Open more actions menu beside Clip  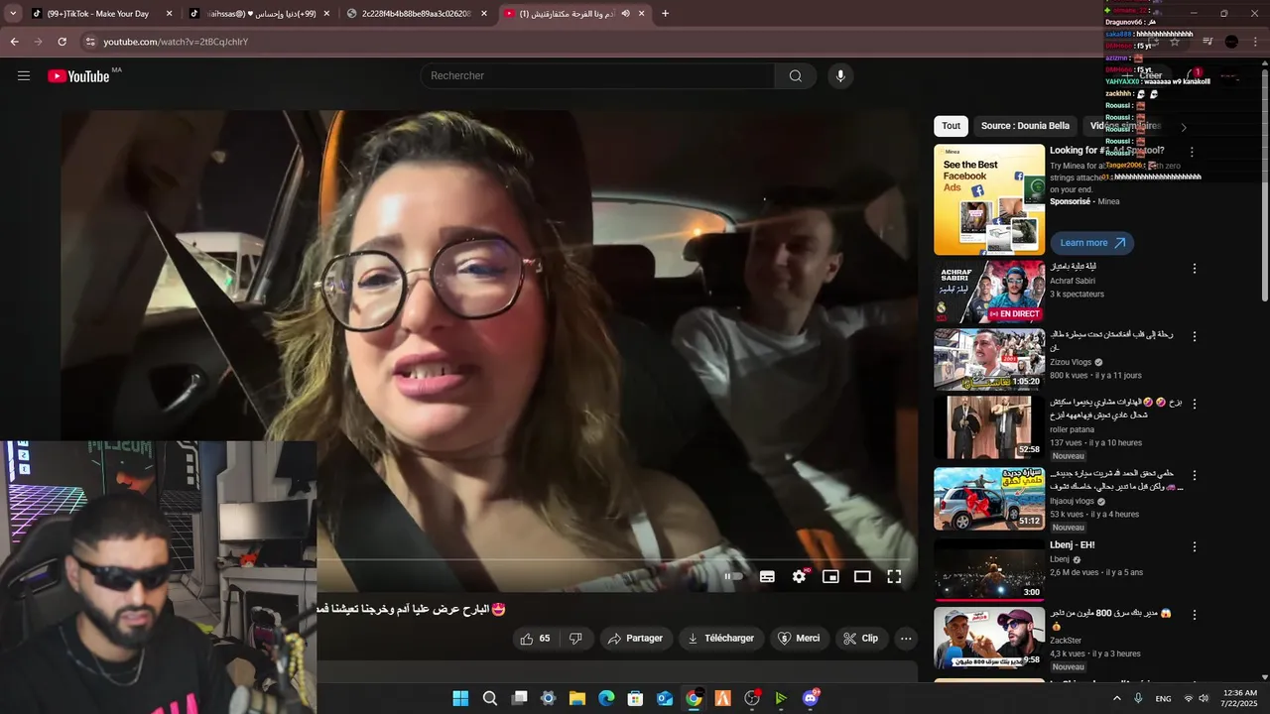coord(906,639)
